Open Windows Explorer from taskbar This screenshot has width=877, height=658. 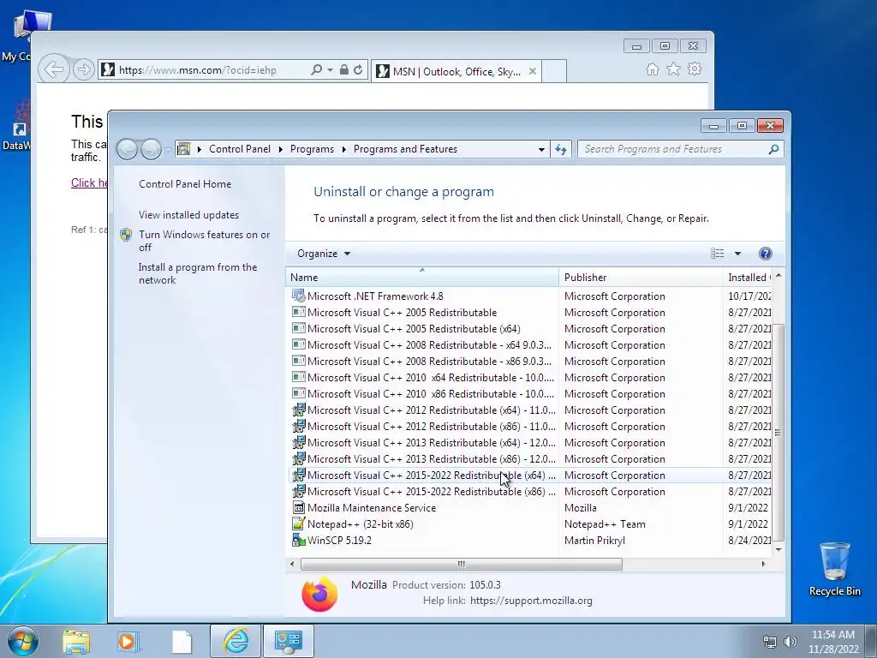76,642
